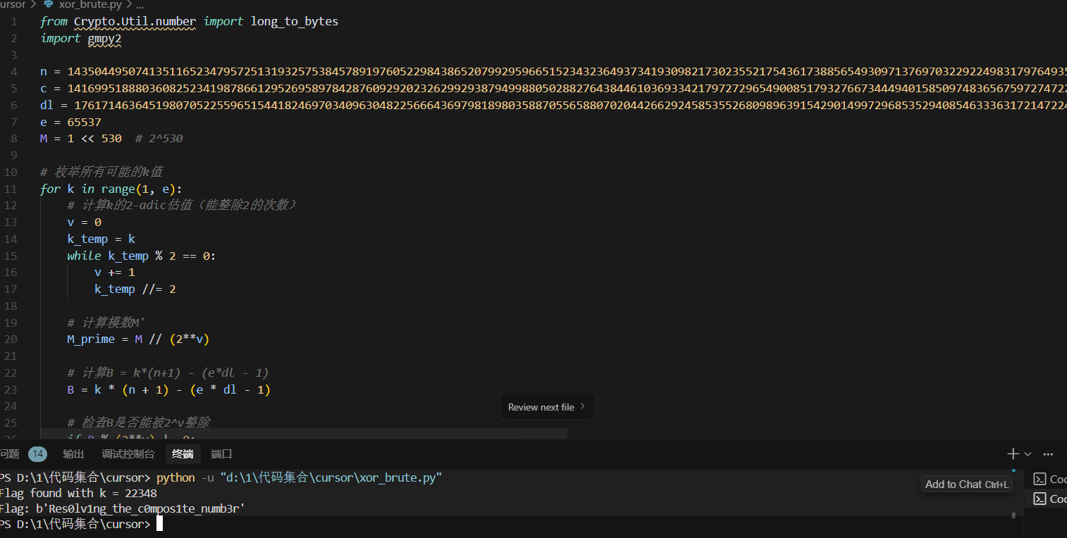Select the highlighted terminal entry in the terminal list
Screen dimensions: 1067x538
[1049, 499]
